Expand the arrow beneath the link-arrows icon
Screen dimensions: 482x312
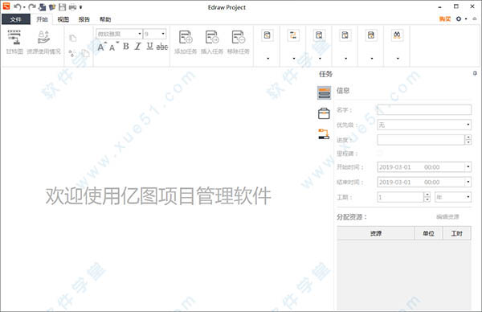(x=294, y=58)
